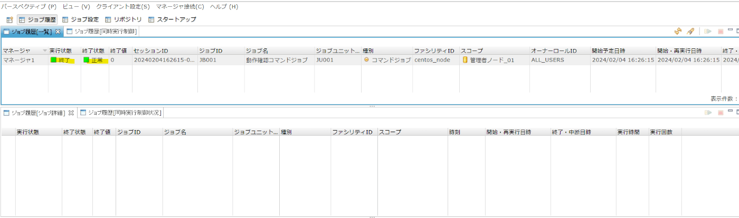739x218 pixels.
Task: Click 実行時間 column header in detail panel
Action: click(x=632, y=132)
